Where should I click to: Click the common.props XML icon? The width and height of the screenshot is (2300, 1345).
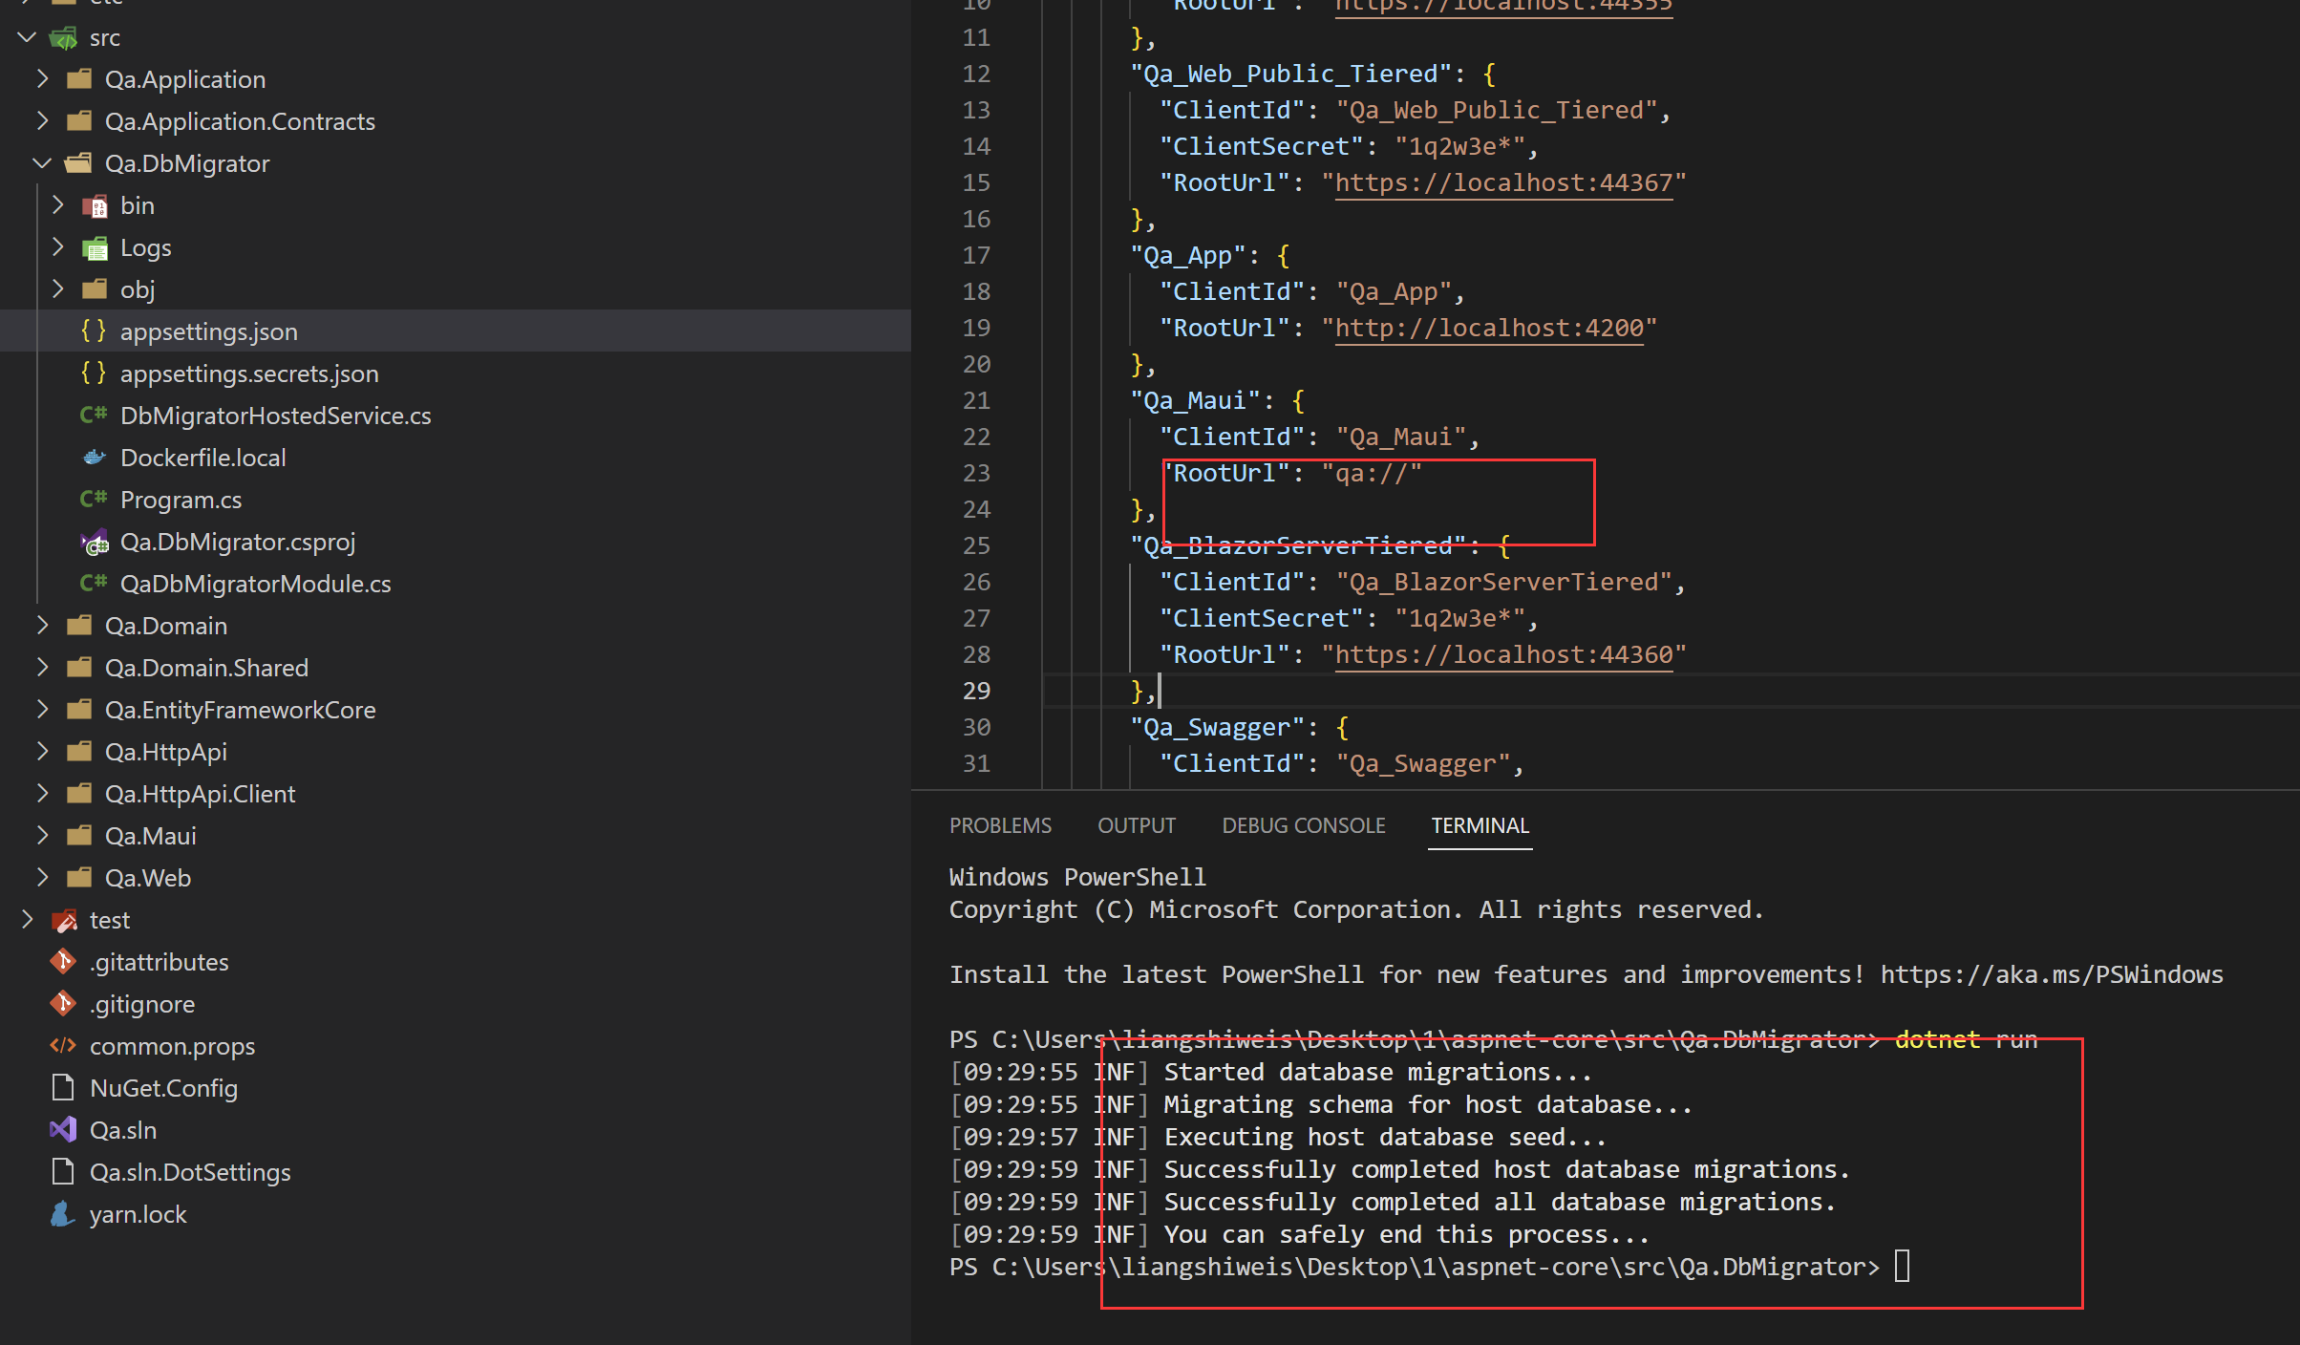click(x=63, y=1046)
